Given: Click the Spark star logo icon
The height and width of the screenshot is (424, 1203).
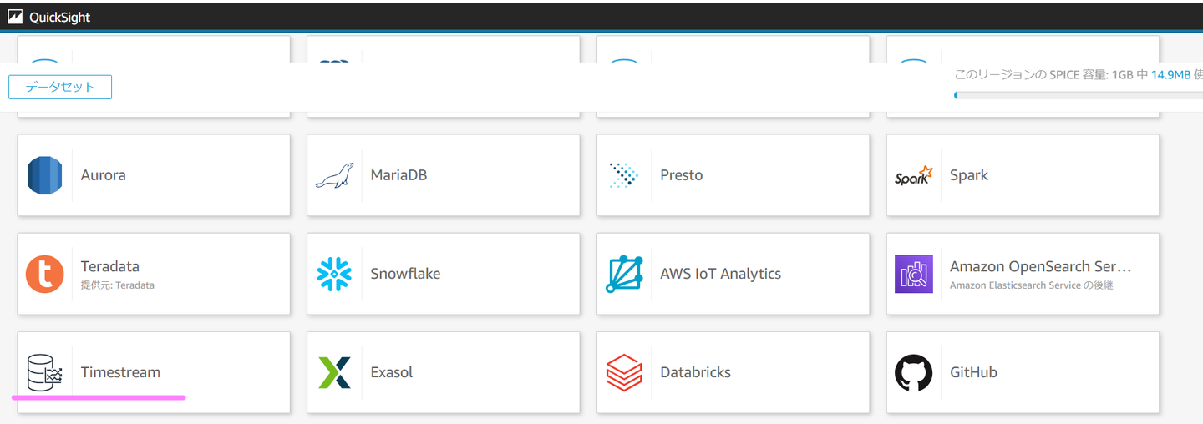Looking at the screenshot, I should [x=913, y=175].
